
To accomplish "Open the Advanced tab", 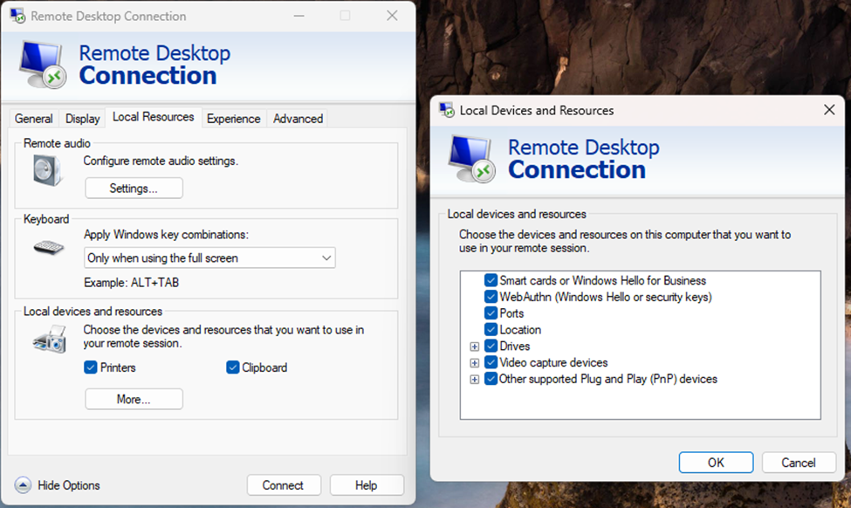I will (x=298, y=119).
